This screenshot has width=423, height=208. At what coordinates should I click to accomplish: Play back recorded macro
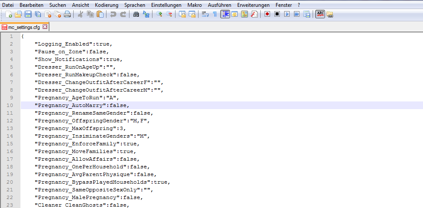point(287,14)
